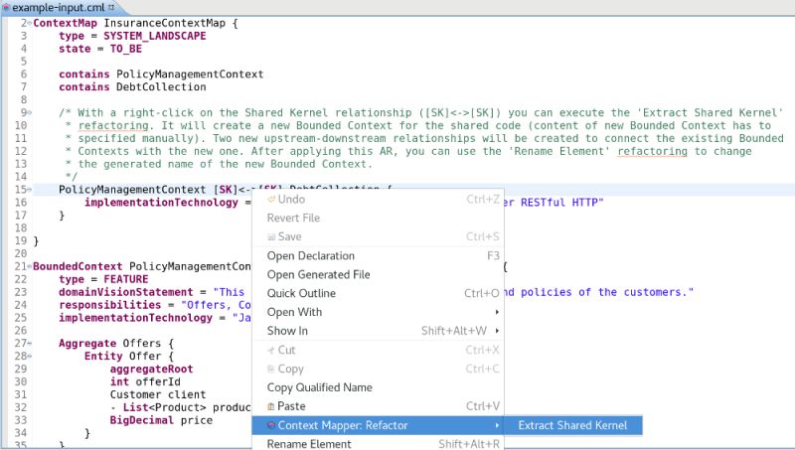Viewport: 795px width, 450px height.
Task: Click the Undo icon in context menu
Action: tap(271, 199)
